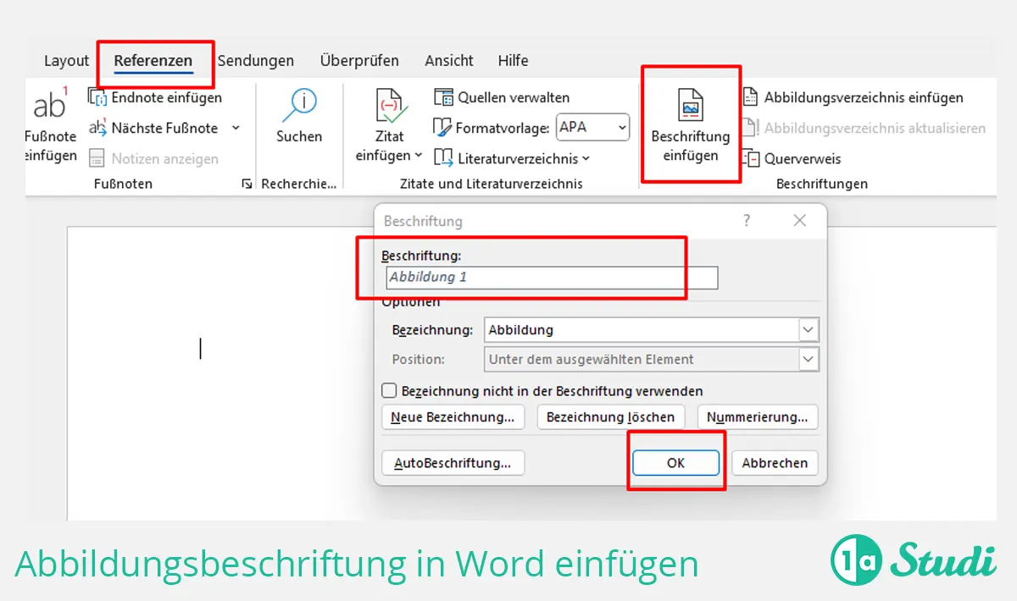Open the Fußnoten dialog launcher
This screenshot has height=601, width=1017.
[246, 182]
